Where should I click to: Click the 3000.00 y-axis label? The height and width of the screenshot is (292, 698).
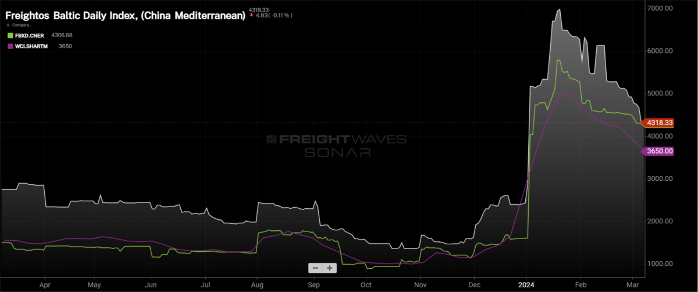coord(660,179)
